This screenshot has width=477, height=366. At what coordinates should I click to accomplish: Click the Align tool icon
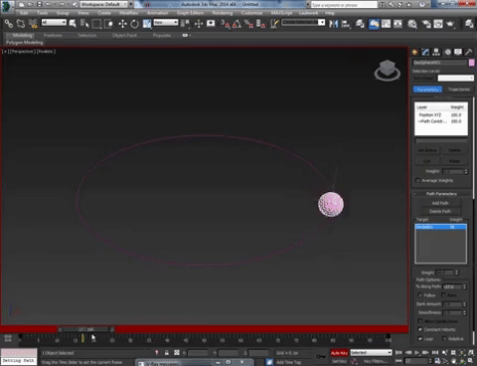tap(346, 24)
